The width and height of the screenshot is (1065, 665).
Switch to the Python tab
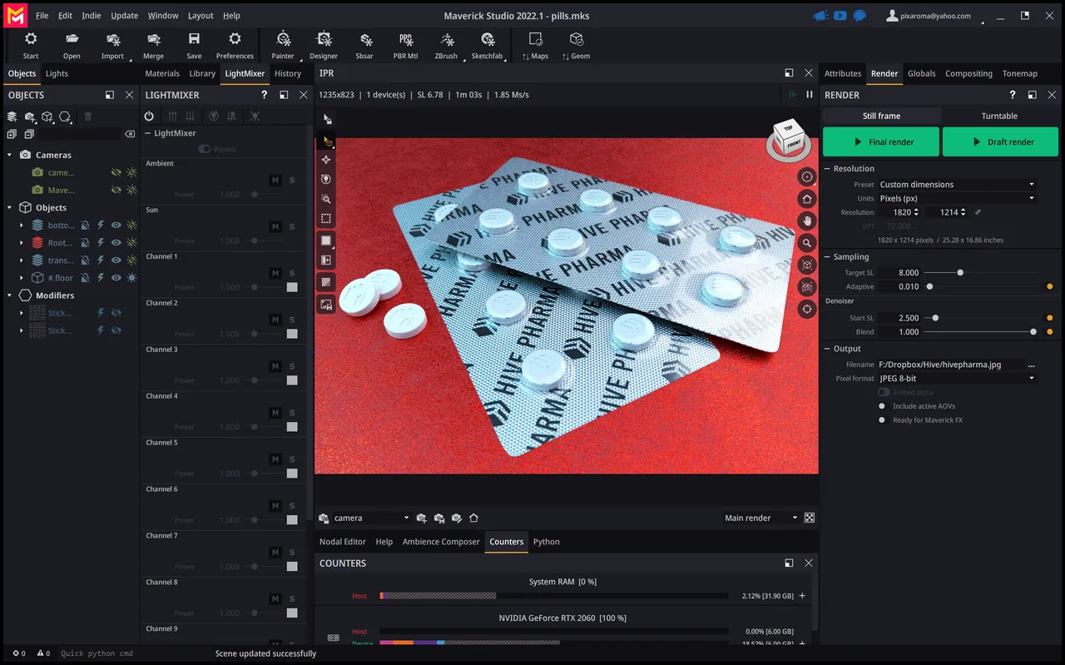(546, 542)
